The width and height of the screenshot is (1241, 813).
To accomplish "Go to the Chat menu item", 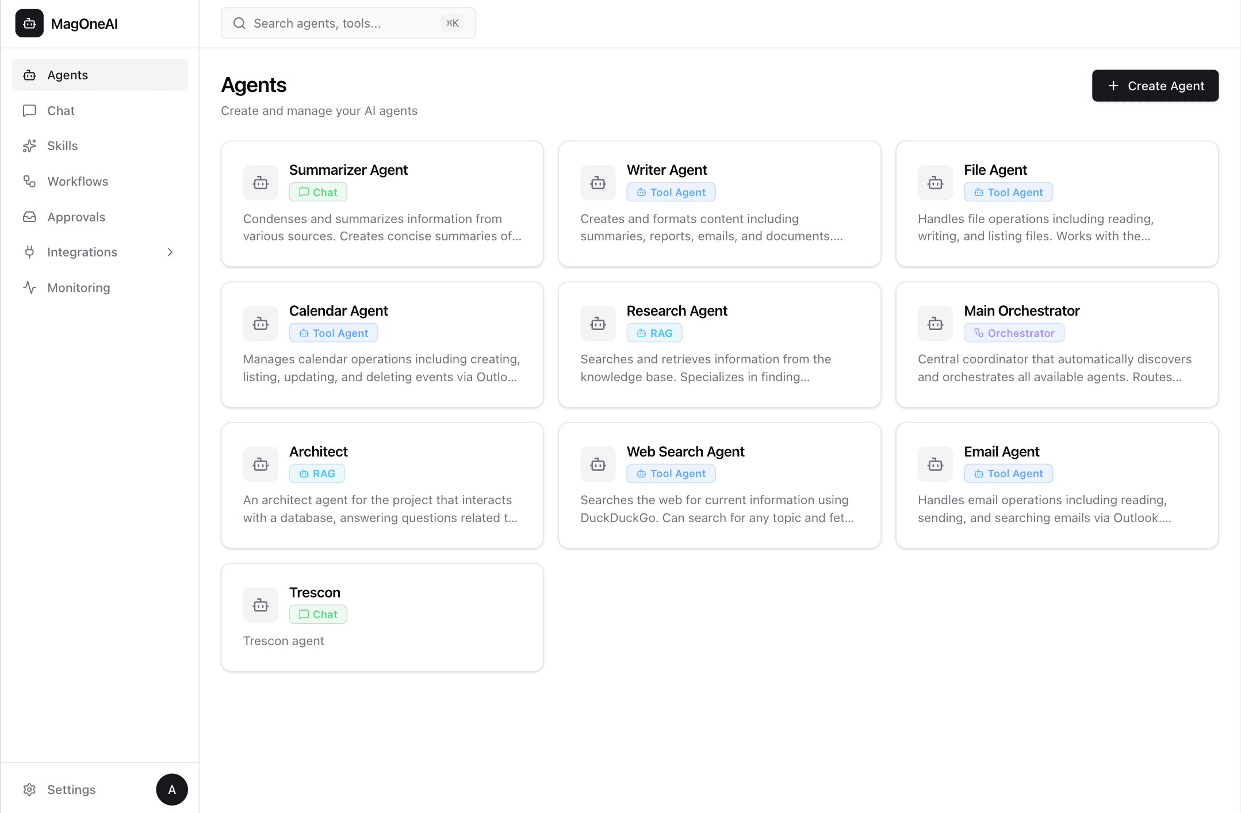I will click(61, 111).
